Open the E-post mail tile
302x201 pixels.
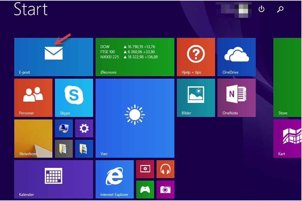pyautogui.click(x=54, y=57)
